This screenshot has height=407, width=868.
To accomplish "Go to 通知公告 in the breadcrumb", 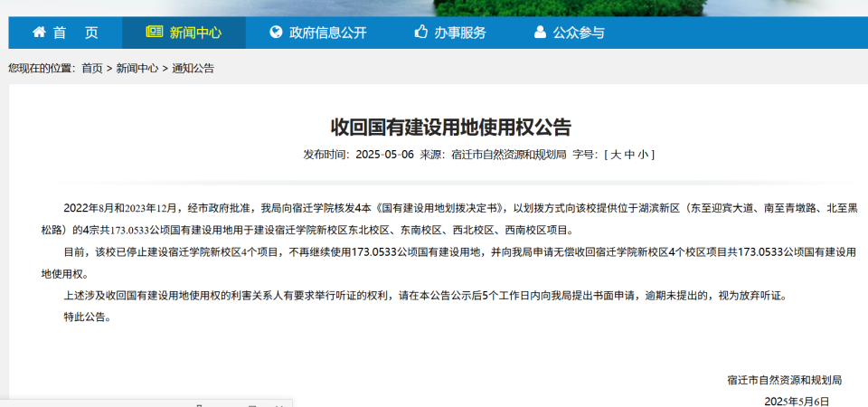I will pos(193,69).
